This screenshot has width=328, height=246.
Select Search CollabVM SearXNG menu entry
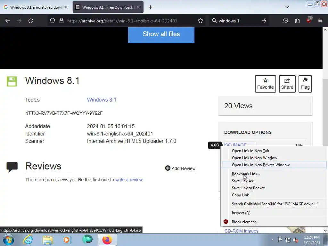click(274, 204)
